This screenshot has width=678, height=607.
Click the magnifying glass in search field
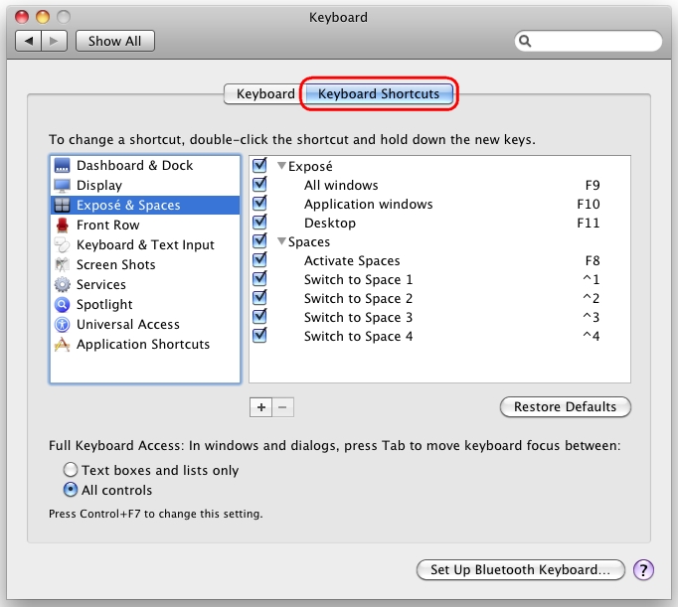click(x=525, y=41)
